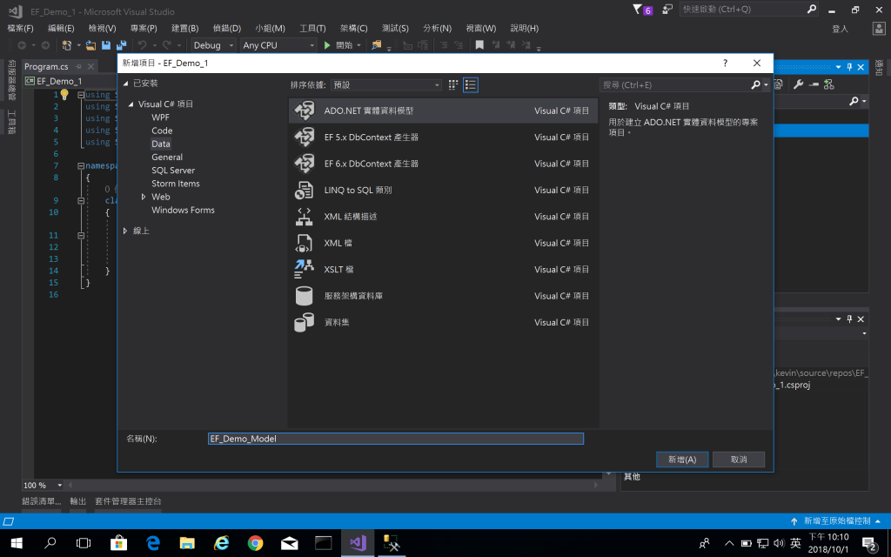Select SQL Server category in tree
891x557 pixels.
tap(173, 171)
